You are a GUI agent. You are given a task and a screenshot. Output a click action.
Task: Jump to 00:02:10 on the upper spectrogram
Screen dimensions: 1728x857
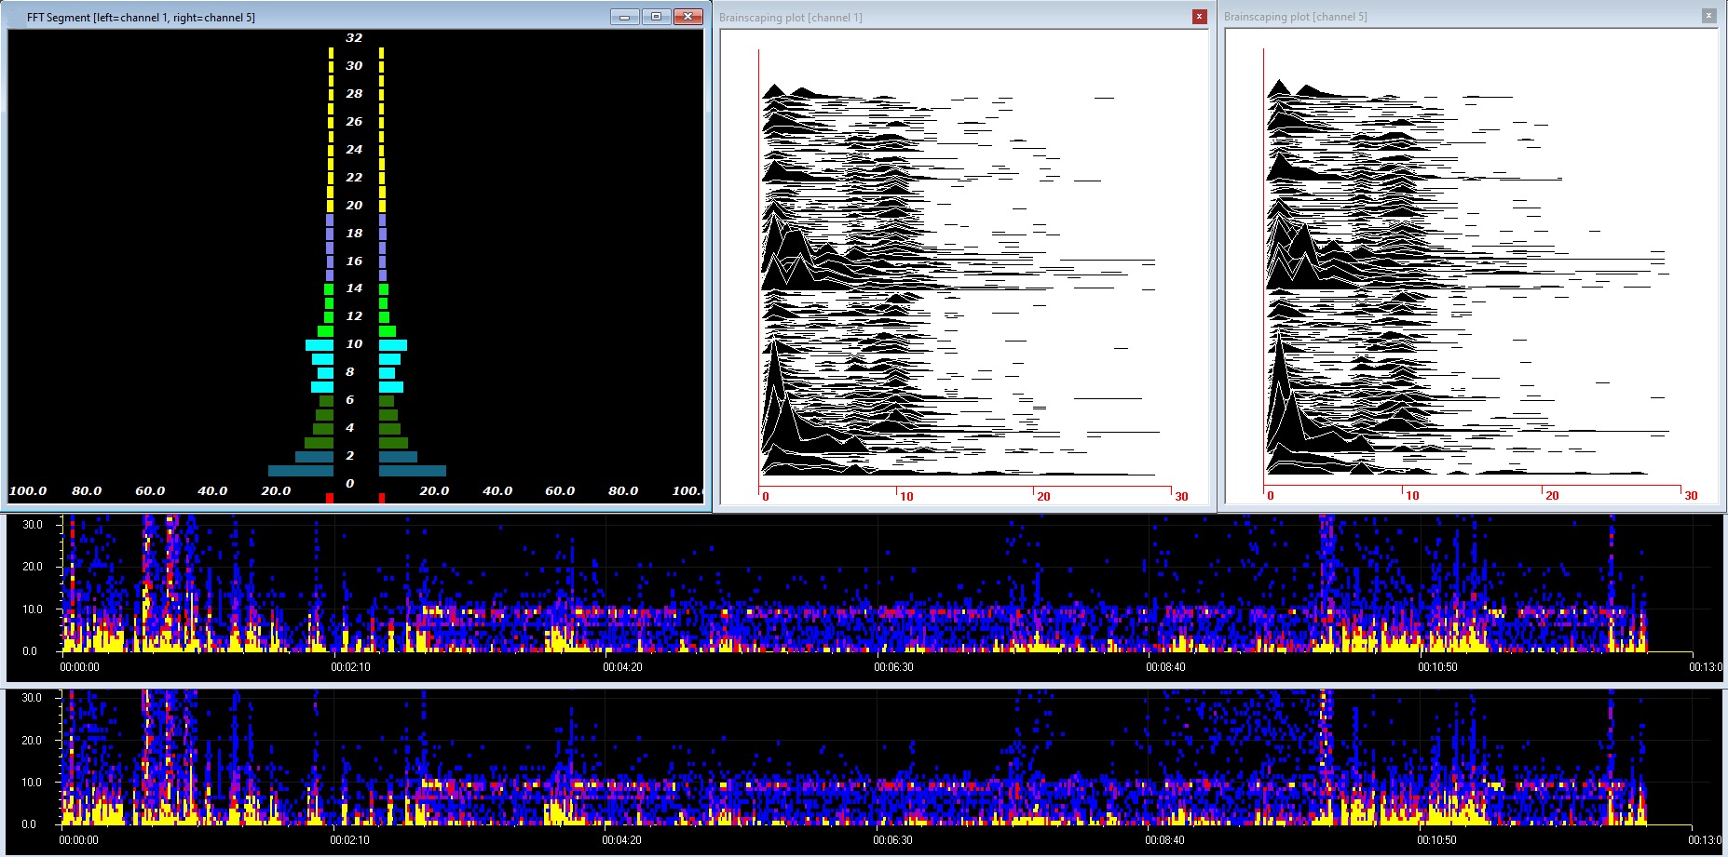point(350,666)
